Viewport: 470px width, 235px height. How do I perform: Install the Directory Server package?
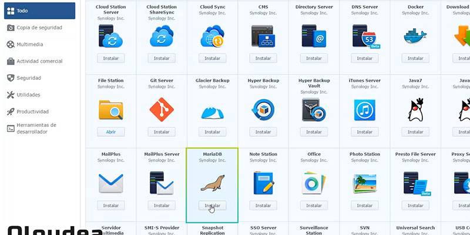click(x=314, y=58)
